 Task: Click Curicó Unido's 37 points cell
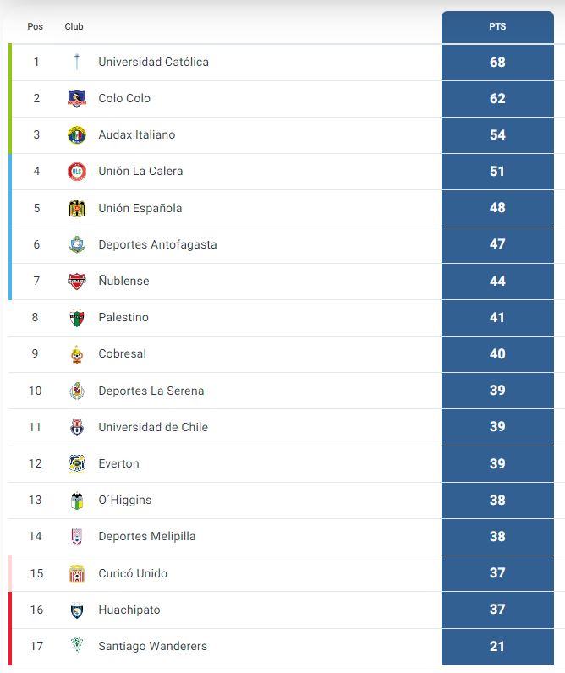[x=497, y=573]
